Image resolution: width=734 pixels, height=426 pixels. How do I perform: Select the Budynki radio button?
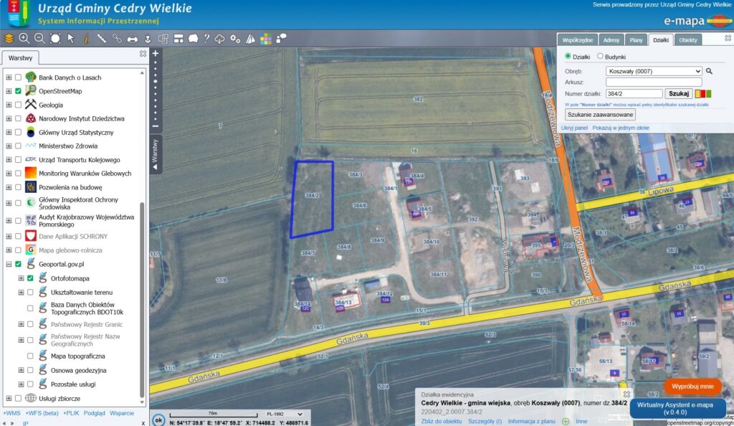pos(600,56)
